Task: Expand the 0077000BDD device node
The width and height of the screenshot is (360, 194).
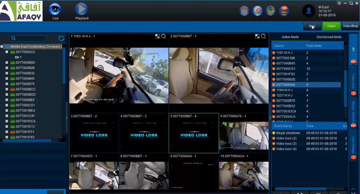Action: tap(7, 94)
